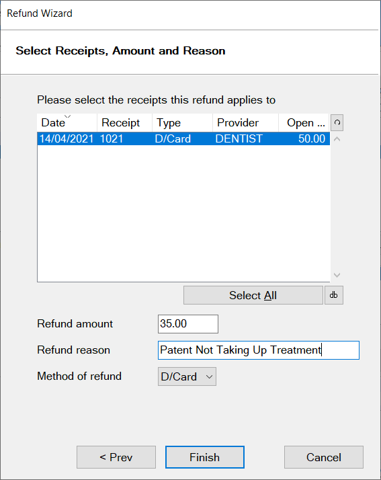Viewport: 381px width, 480px height.
Task: Open the Method of refund dropdown
Action: [x=187, y=376]
